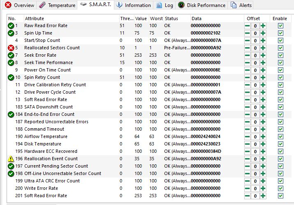Click the minus offset icon for Seek Error Rate
Screen dimensions: 294x205
(248, 55)
